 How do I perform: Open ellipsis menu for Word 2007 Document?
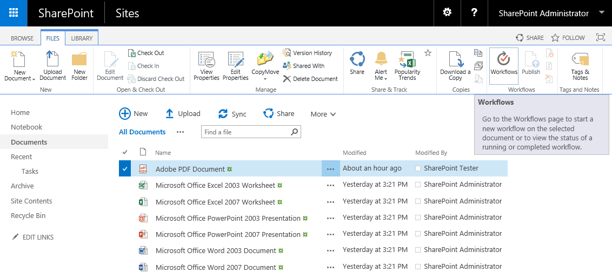click(x=330, y=267)
